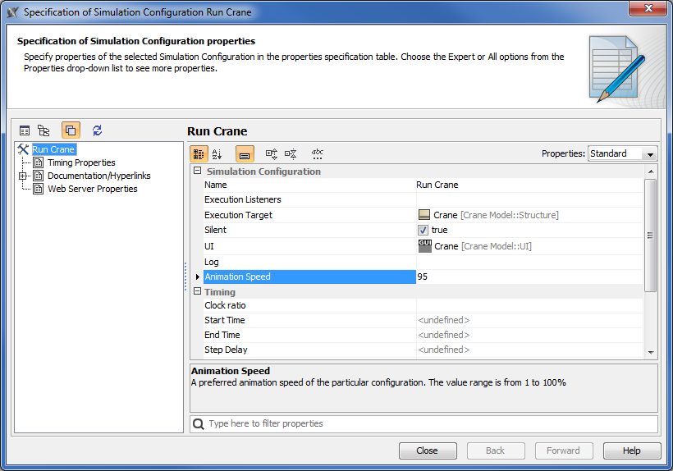673x471 pixels.
Task: Click the Crane block icon in Execution Target
Action: point(424,215)
